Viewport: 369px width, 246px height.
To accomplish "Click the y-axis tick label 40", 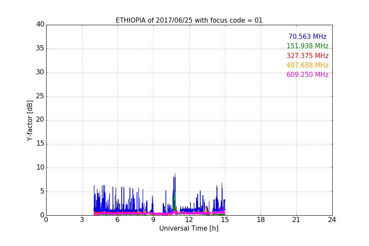I will click(40, 24).
